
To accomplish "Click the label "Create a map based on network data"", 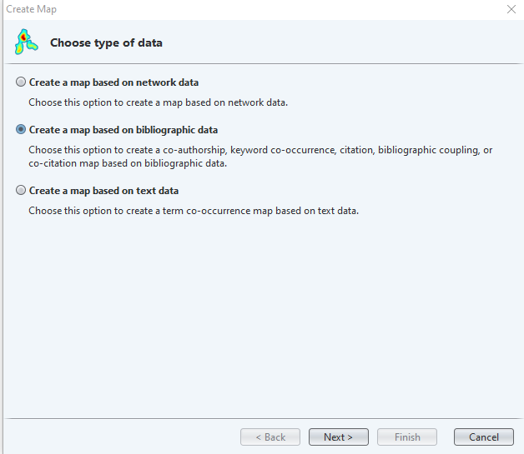I will (x=113, y=82).
